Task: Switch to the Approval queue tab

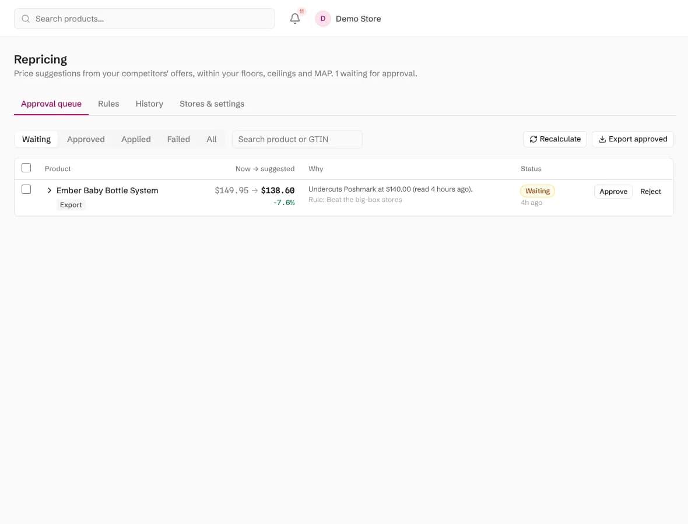Action: [51, 104]
